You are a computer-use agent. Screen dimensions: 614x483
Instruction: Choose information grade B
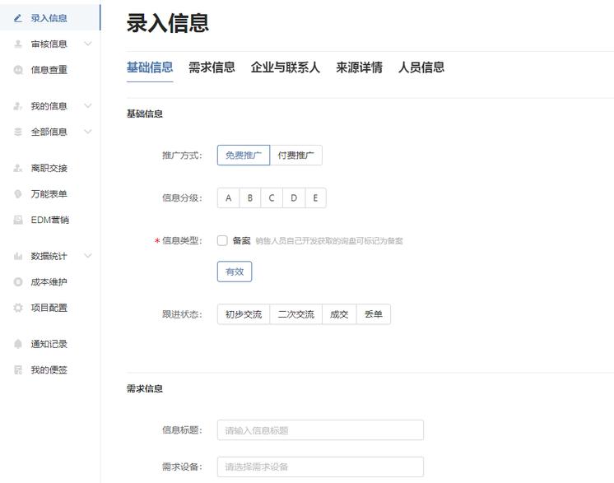point(250,198)
